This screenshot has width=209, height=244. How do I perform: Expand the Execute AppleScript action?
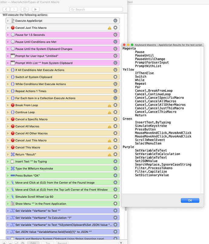tap(8, 21)
